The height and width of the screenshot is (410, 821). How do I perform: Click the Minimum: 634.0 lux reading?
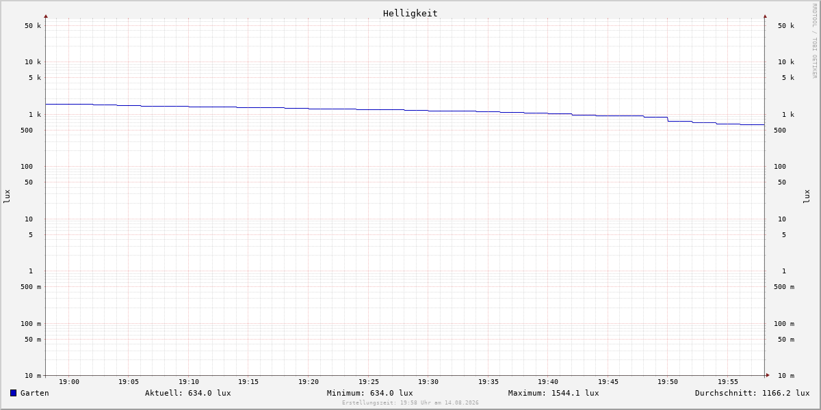[370, 393]
